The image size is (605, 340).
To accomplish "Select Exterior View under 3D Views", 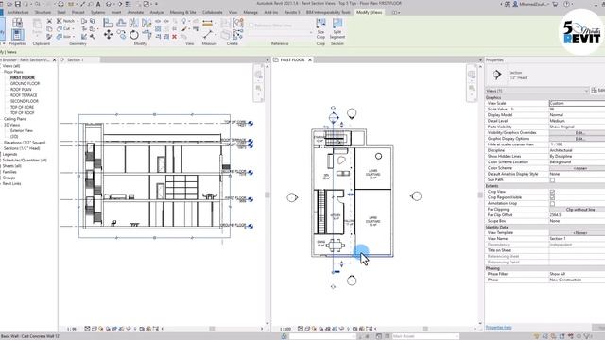I will pos(21,131).
